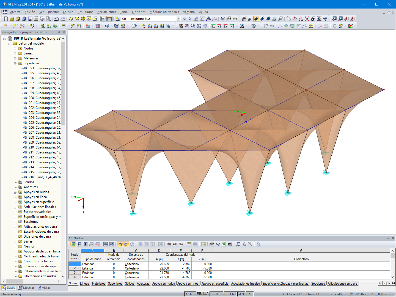Collapse the Superficies tree branch
The height and width of the screenshot is (297, 396).
(16, 63)
